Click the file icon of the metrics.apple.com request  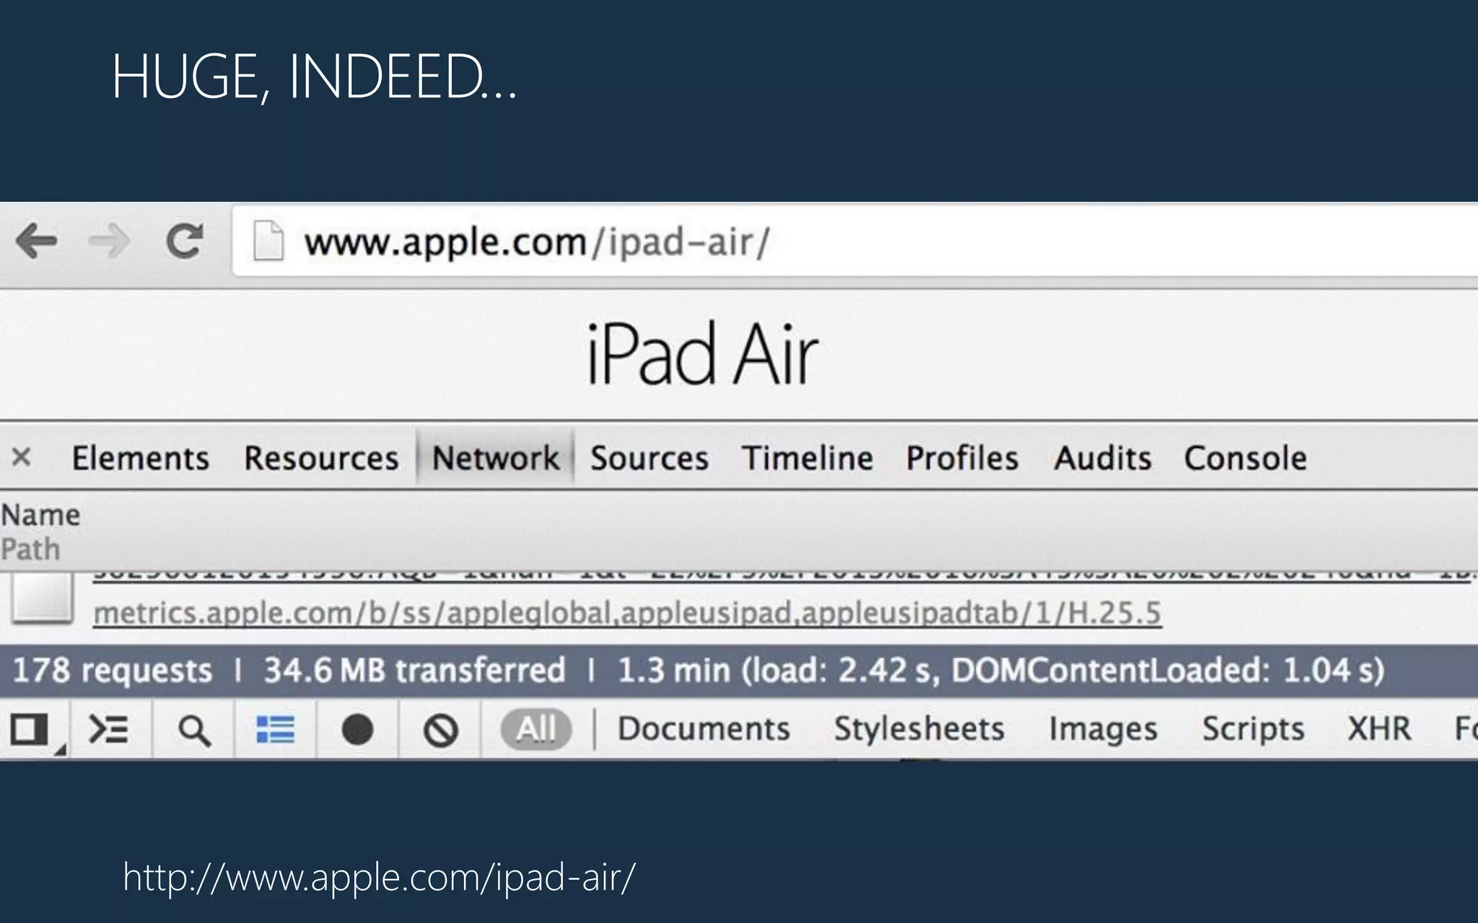pos(43,599)
